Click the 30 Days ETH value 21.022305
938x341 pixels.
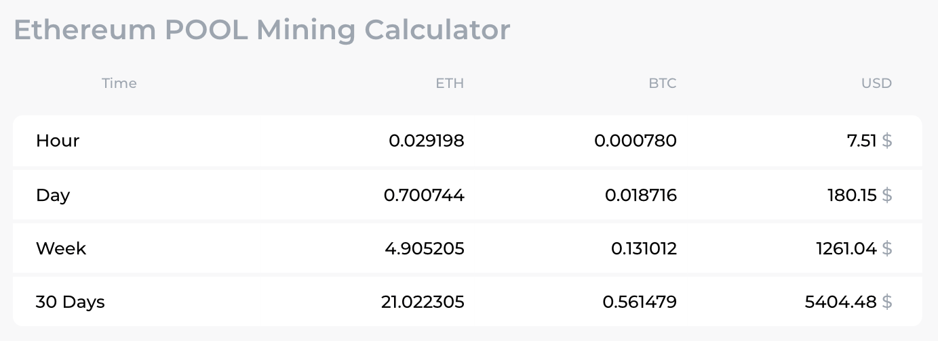click(x=423, y=302)
